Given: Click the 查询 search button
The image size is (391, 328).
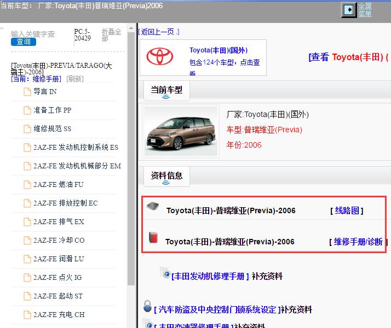Looking at the screenshot, I should coord(24,42).
